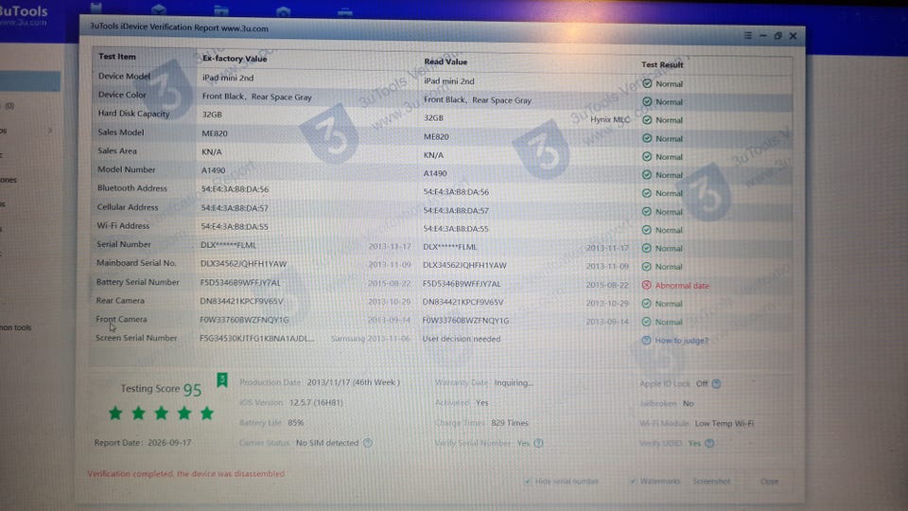The width and height of the screenshot is (908, 511).
Task: Open help icon beside Apple ID Lock
Action: click(x=716, y=383)
